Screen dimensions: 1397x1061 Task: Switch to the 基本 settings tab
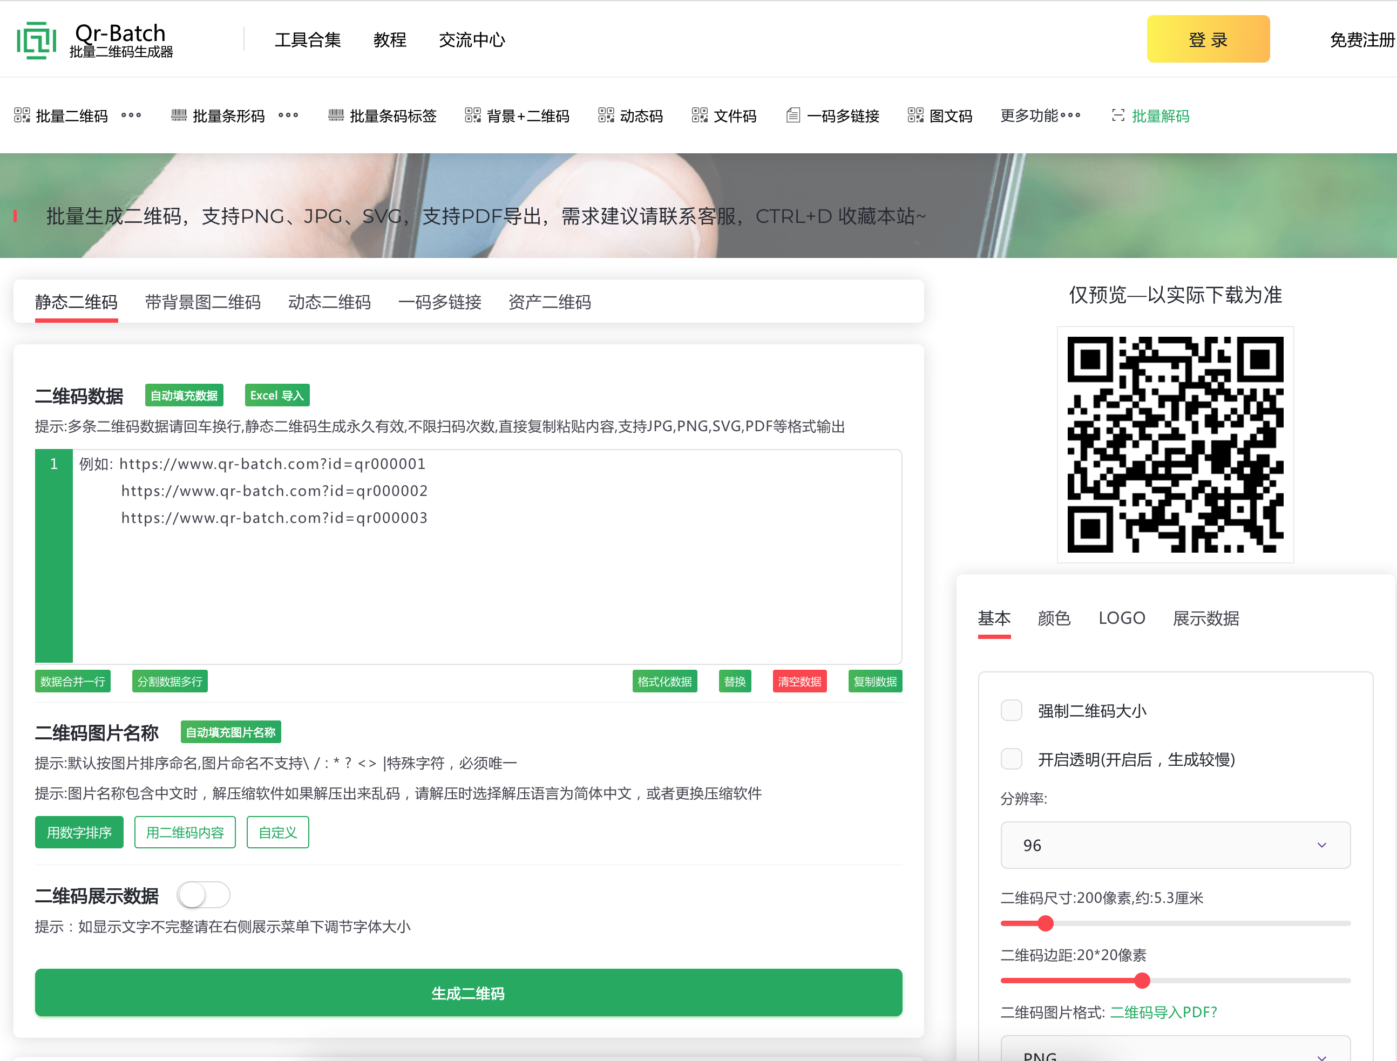pos(994,618)
